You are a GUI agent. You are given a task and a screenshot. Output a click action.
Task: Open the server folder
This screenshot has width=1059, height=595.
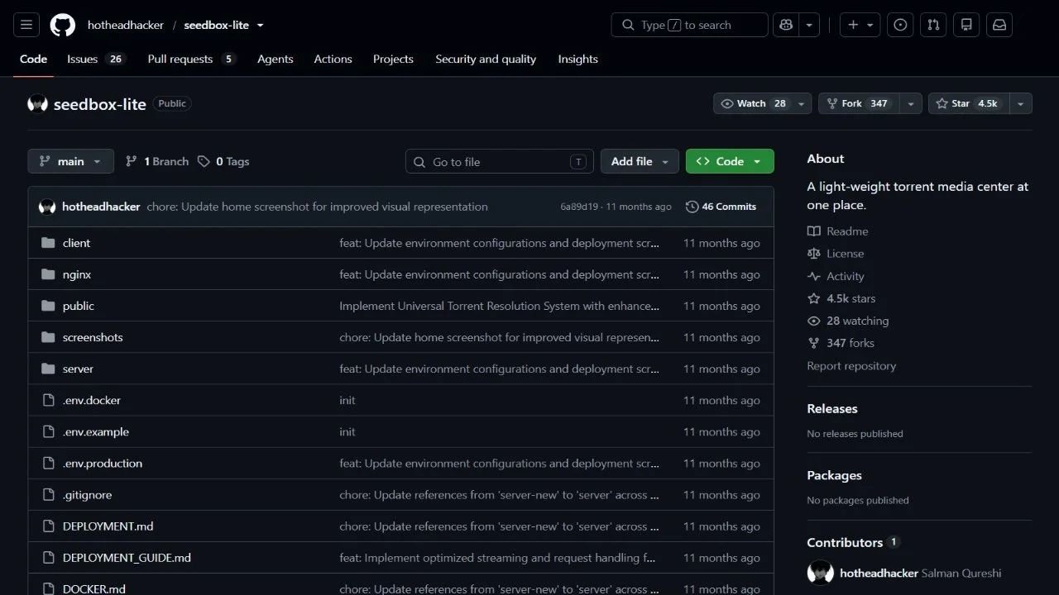click(x=78, y=369)
